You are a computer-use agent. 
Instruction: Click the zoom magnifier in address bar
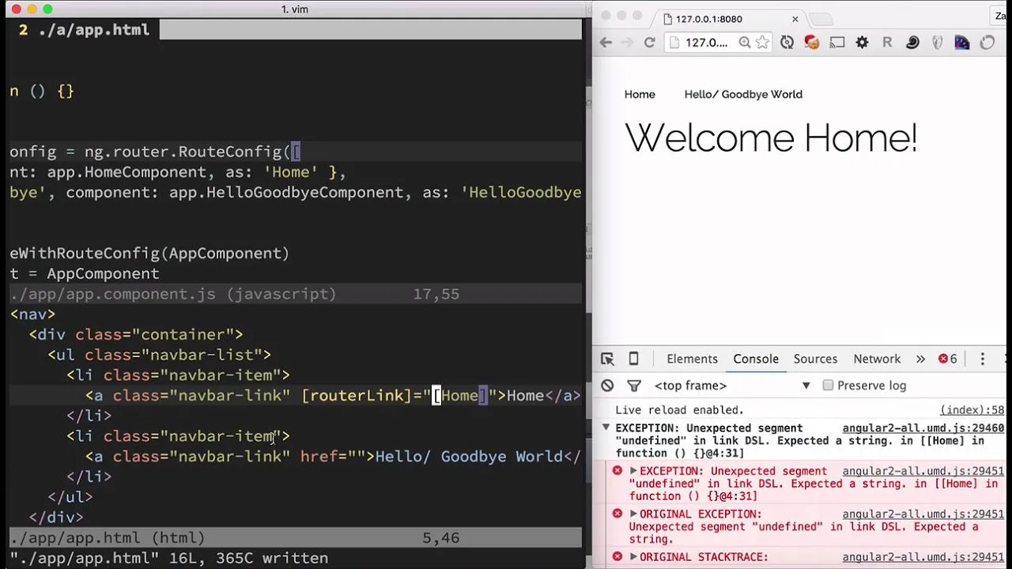(744, 43)
